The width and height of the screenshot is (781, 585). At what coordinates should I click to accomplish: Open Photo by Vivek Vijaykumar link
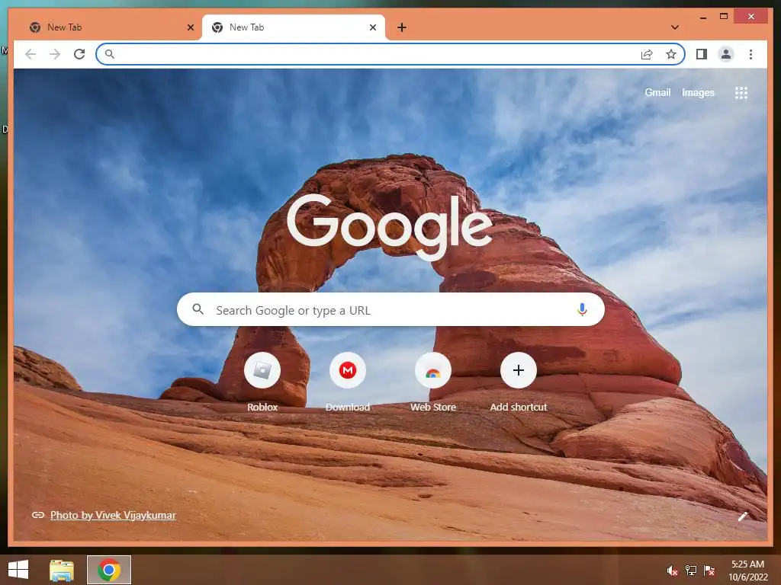click(113, 516)
